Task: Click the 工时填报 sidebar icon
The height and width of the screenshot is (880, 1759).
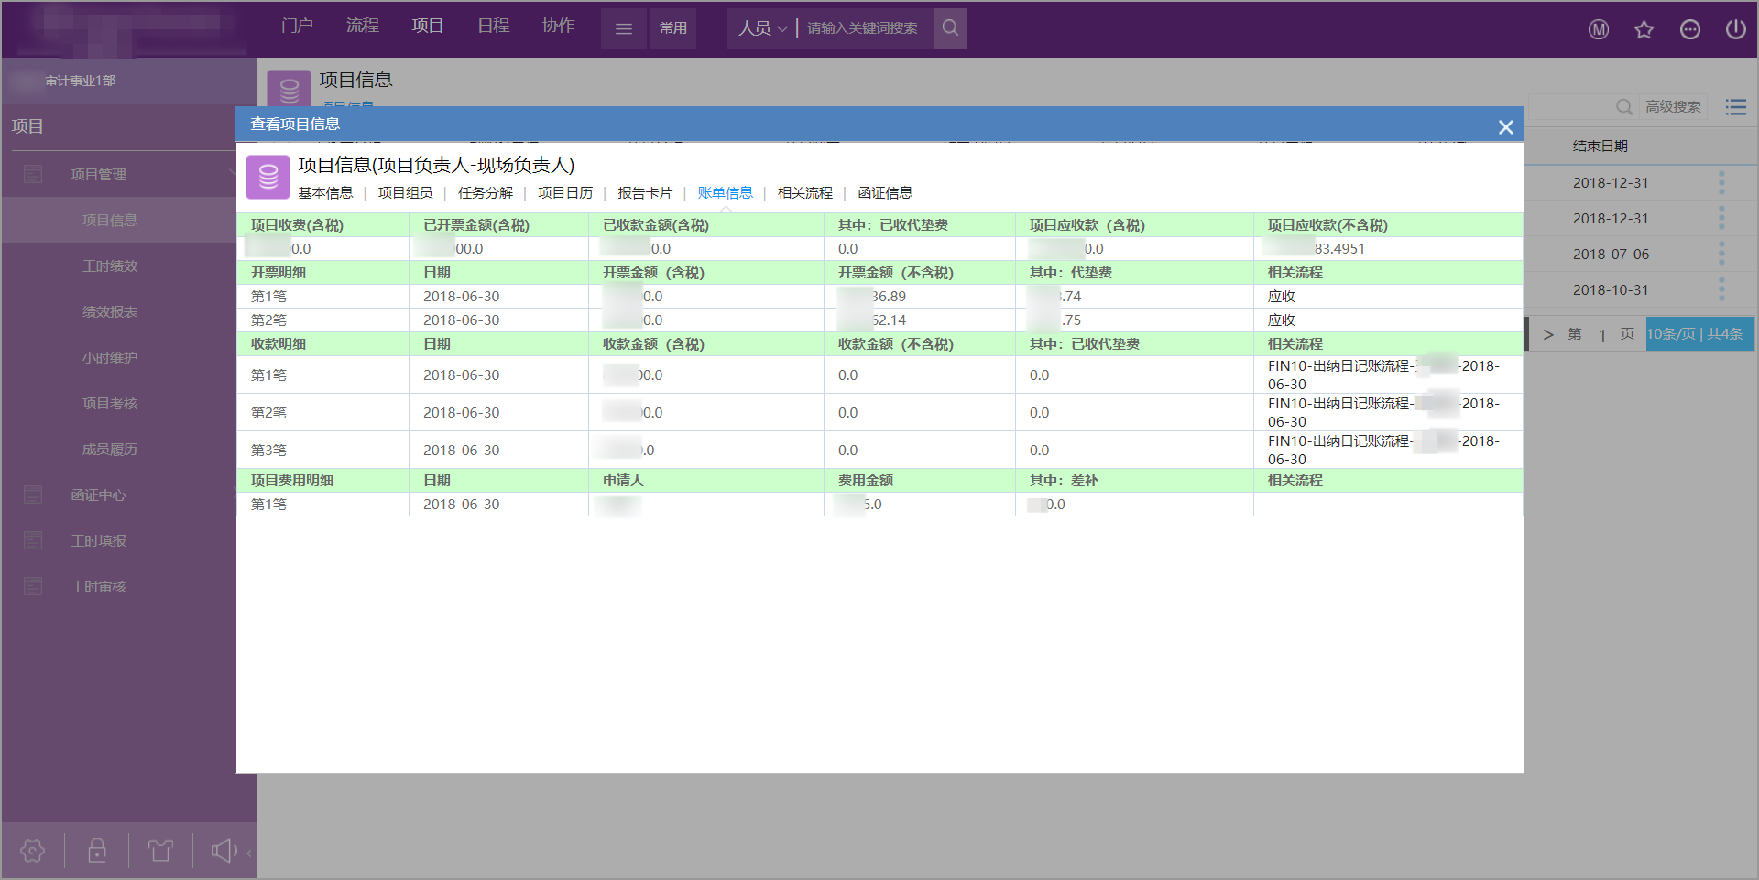Action: (33, 540)
